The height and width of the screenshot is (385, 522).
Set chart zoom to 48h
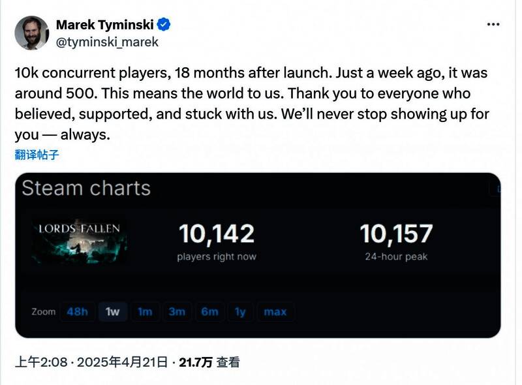[77, 312]
